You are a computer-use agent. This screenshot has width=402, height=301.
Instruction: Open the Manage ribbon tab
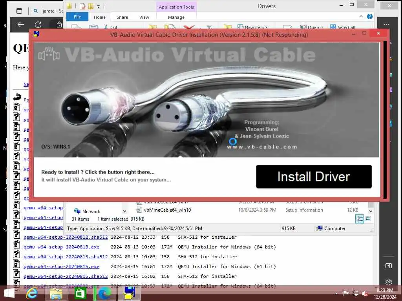click(176, 17)
